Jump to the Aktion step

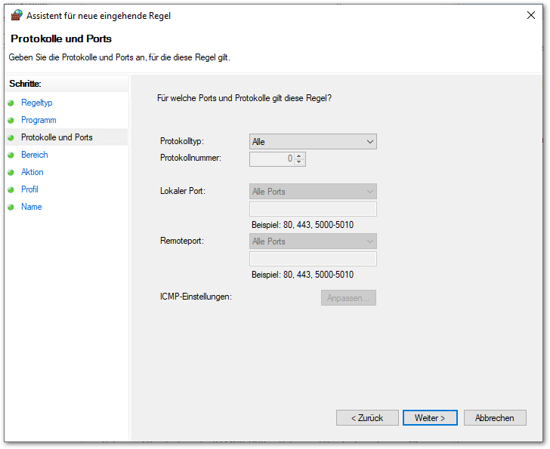(32, 172)
